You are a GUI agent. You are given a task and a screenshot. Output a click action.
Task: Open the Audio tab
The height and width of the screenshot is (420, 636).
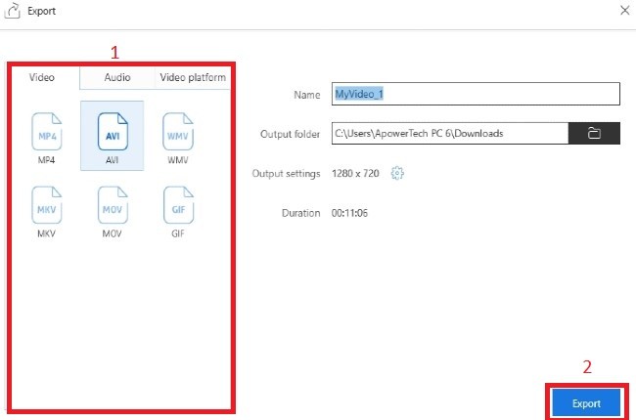point(117,77)
